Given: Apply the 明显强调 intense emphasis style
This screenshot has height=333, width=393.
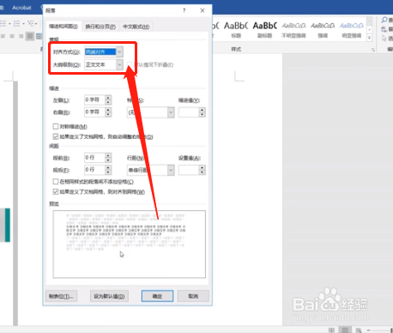Looking at the screenshot, I should [x=352, y=30].
